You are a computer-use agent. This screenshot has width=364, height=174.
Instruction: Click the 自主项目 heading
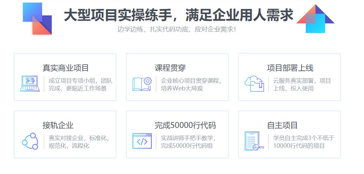(x=282, y=125)
